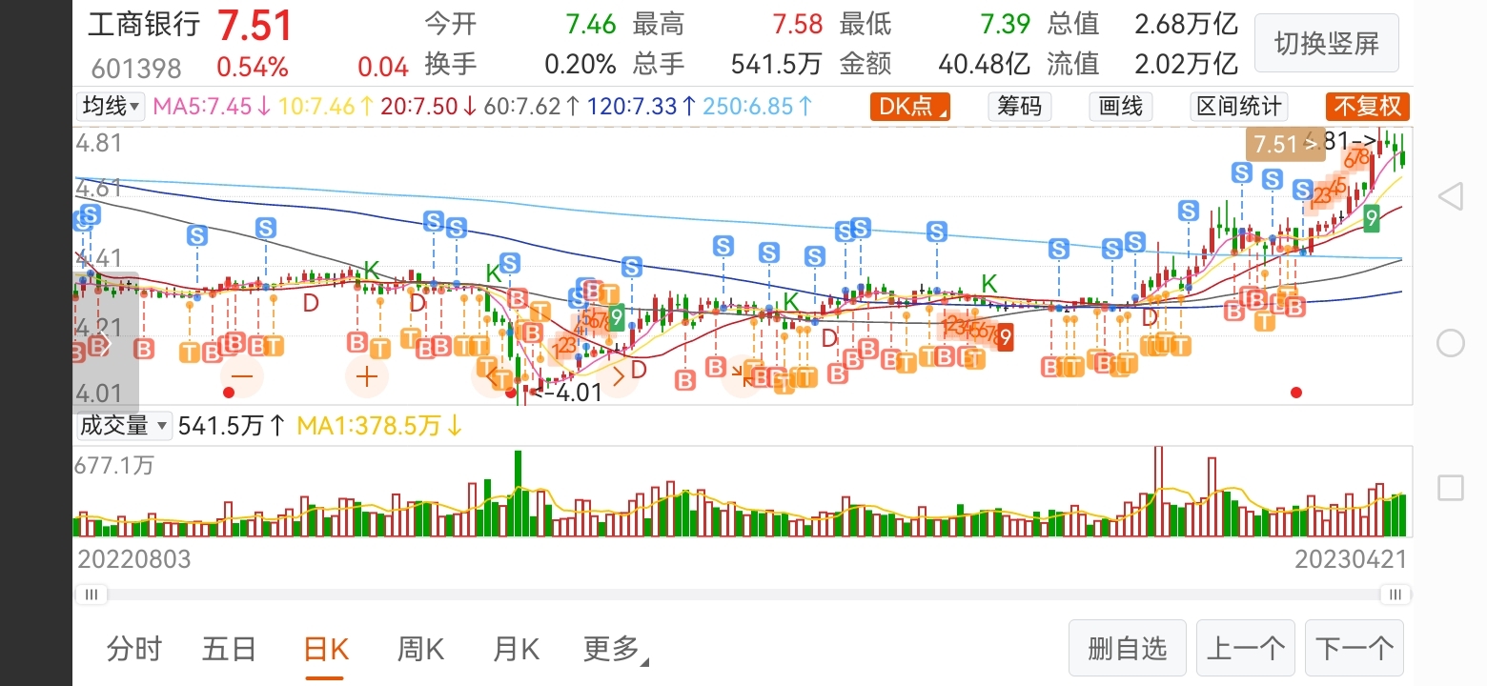Switch to the 月K tab

(x=516, y=650)
